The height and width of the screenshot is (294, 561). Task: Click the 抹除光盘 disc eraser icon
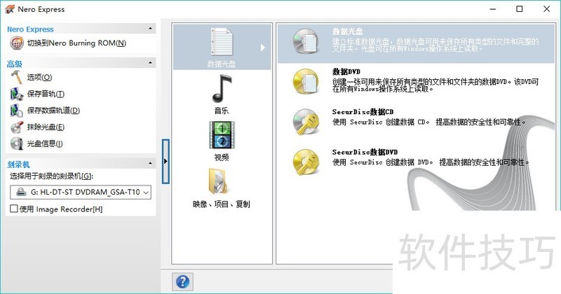17,127
